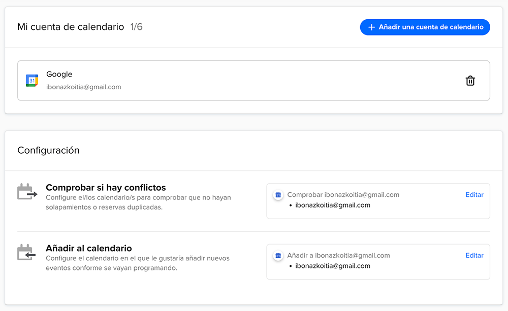
Task: Click the Google Calendar logo icon
Action: [32, 81]
